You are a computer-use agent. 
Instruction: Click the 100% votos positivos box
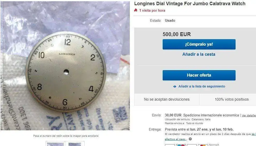[x=228, y=99]
